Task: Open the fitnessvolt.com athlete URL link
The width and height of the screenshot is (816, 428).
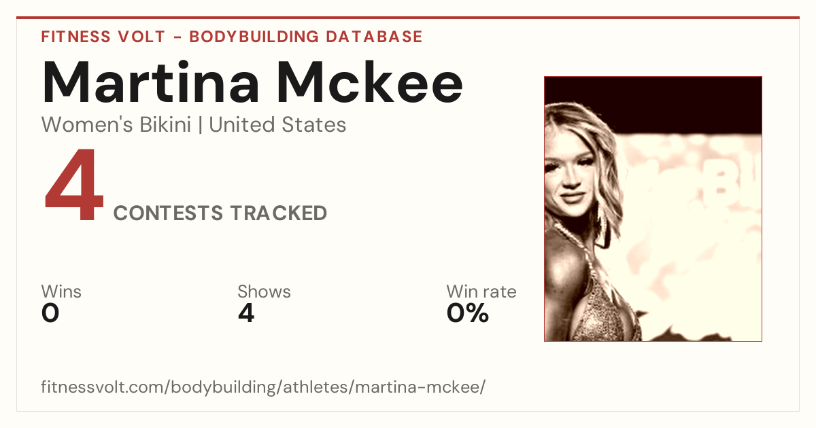Action: pos(263,388)
